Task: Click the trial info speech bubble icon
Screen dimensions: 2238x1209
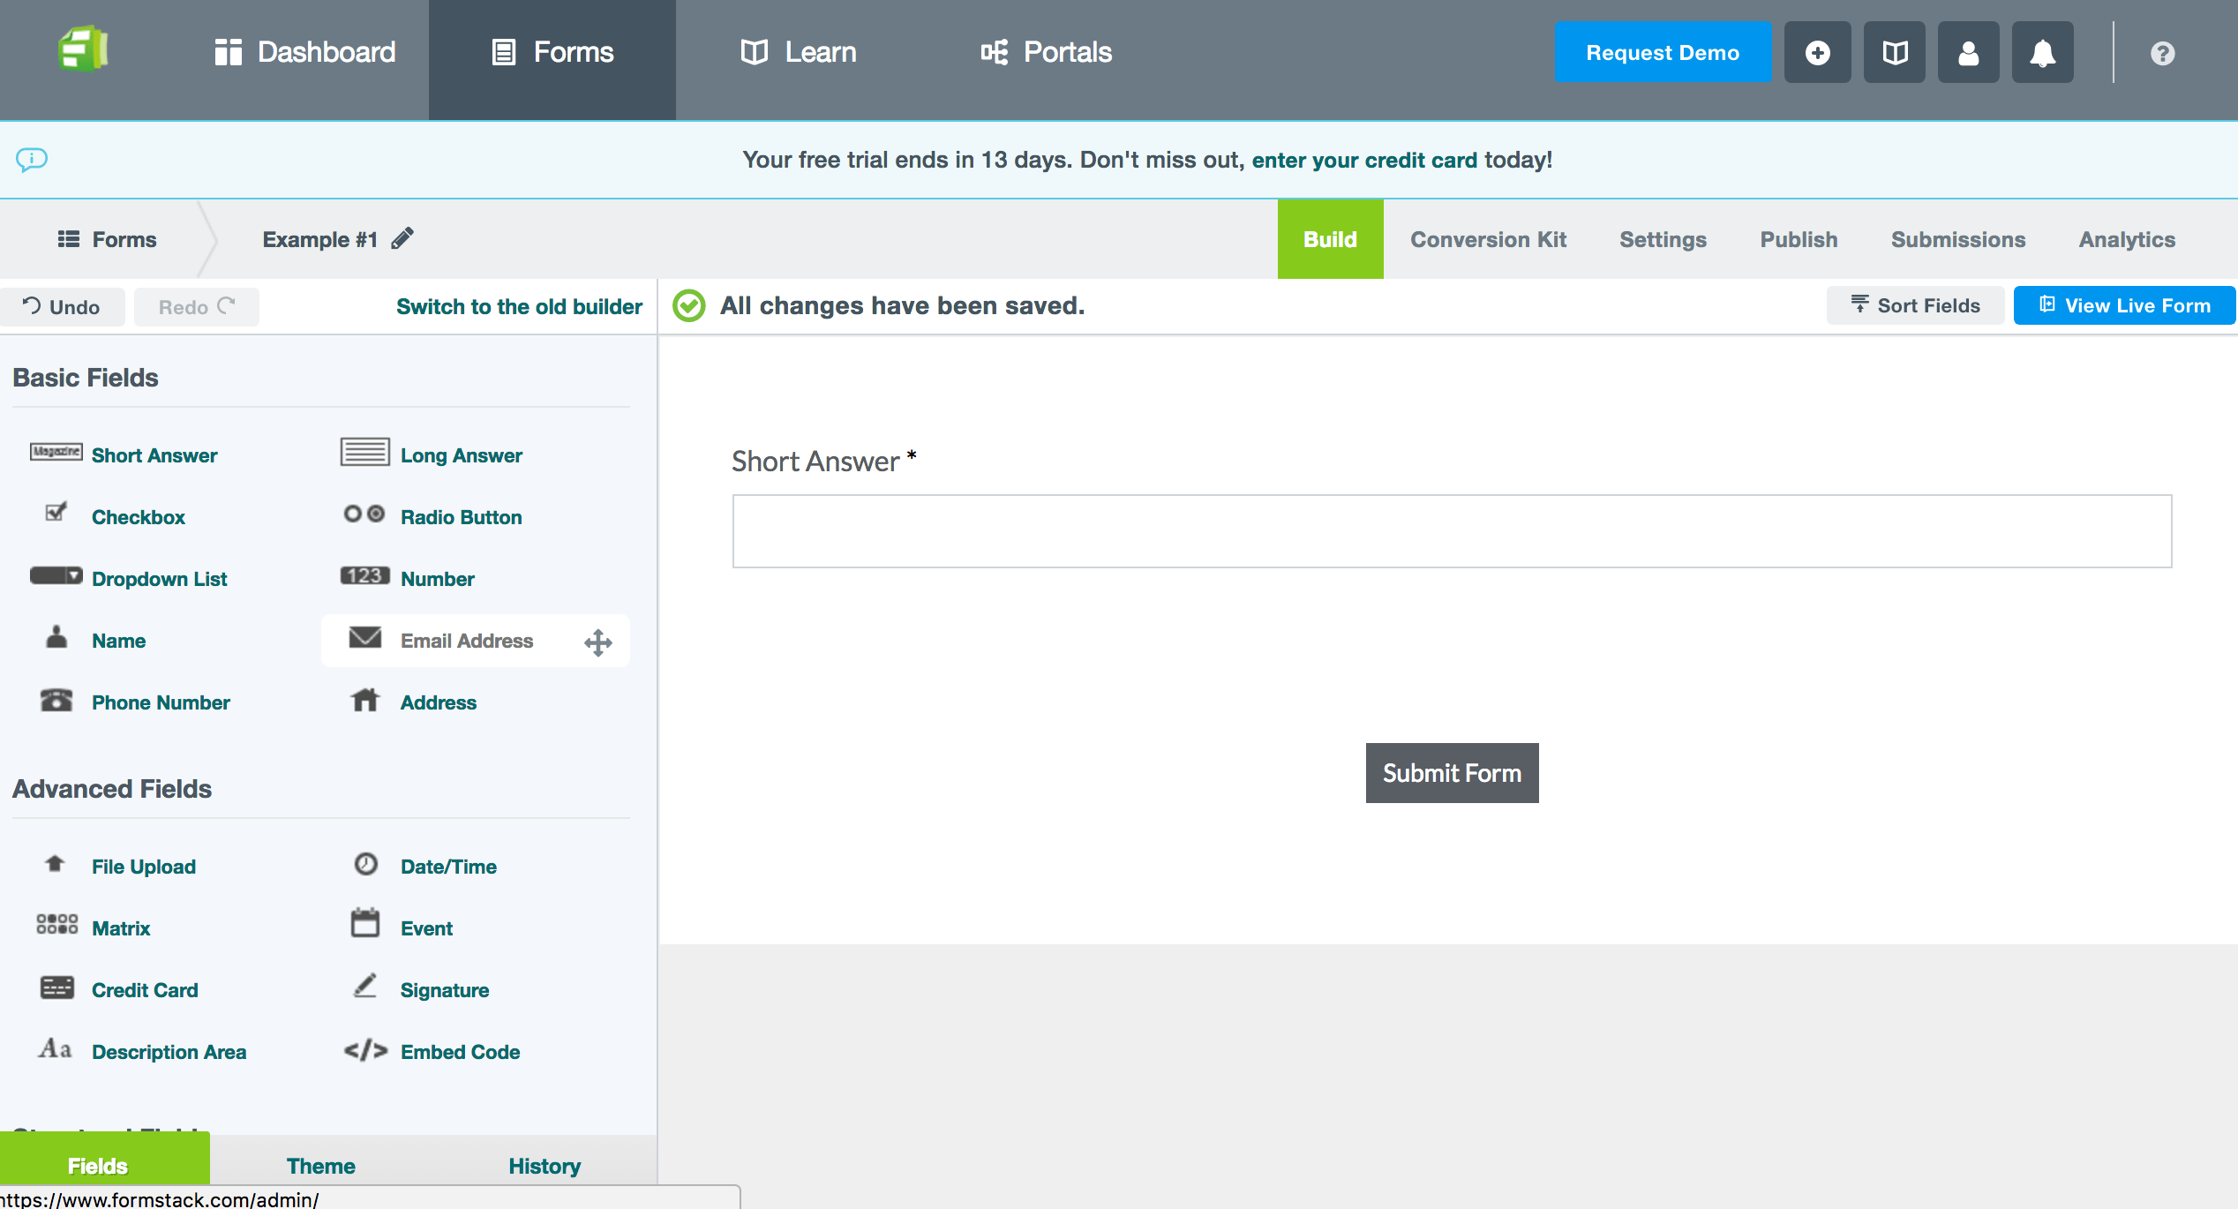Action: coord(32,160)
